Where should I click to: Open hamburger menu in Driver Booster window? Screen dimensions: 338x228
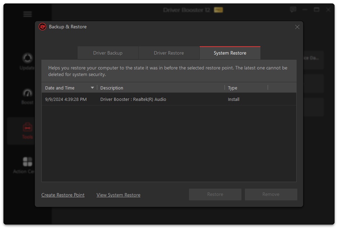pyautogui.click(x=28, y=14)
